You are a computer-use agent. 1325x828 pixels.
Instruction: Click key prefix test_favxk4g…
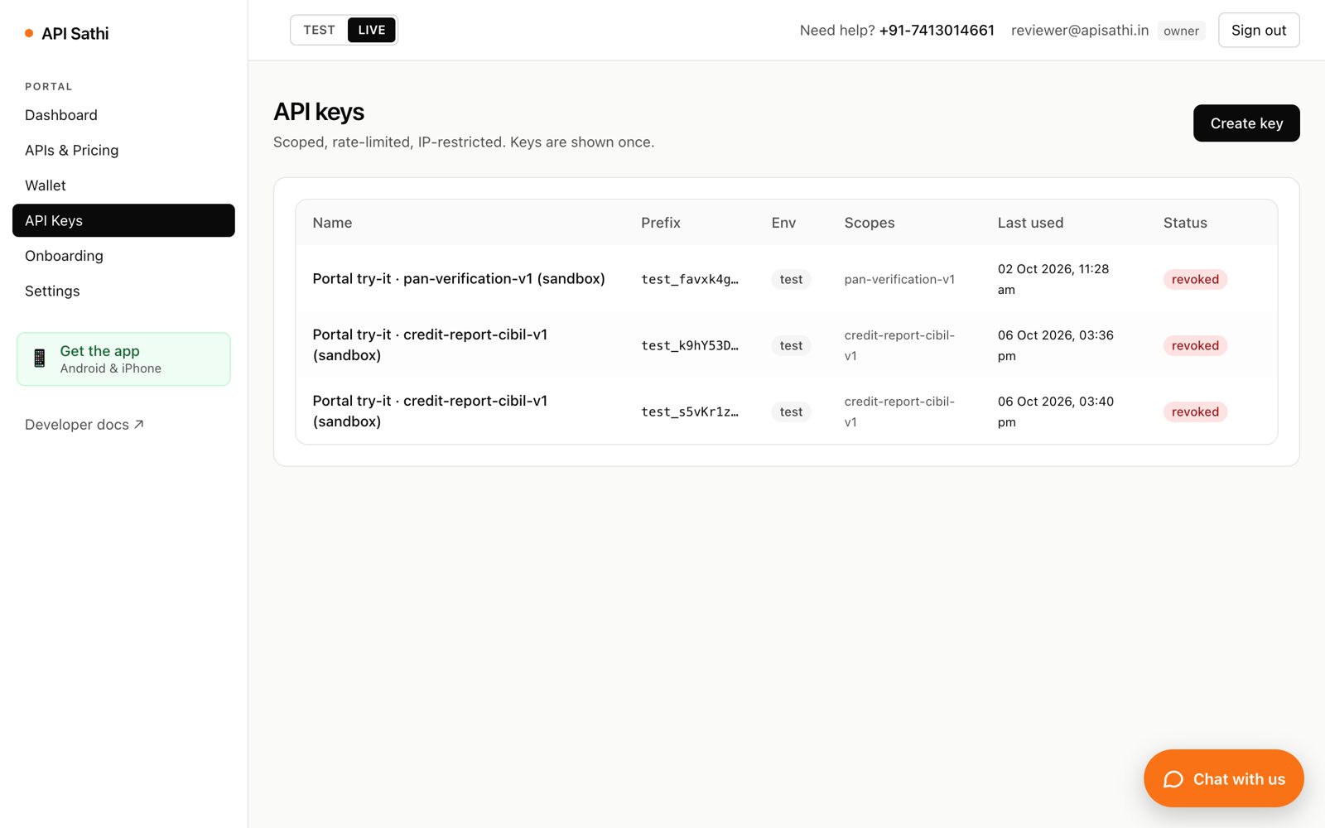point(690,279)
